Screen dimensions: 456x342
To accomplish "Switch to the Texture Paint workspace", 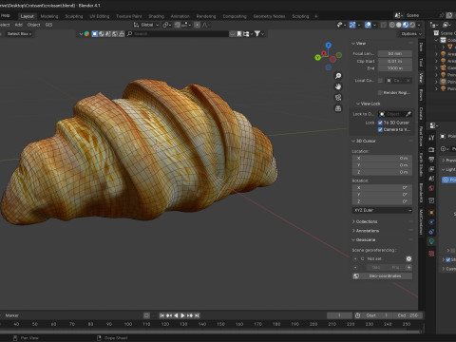I will tap(129, 16).
